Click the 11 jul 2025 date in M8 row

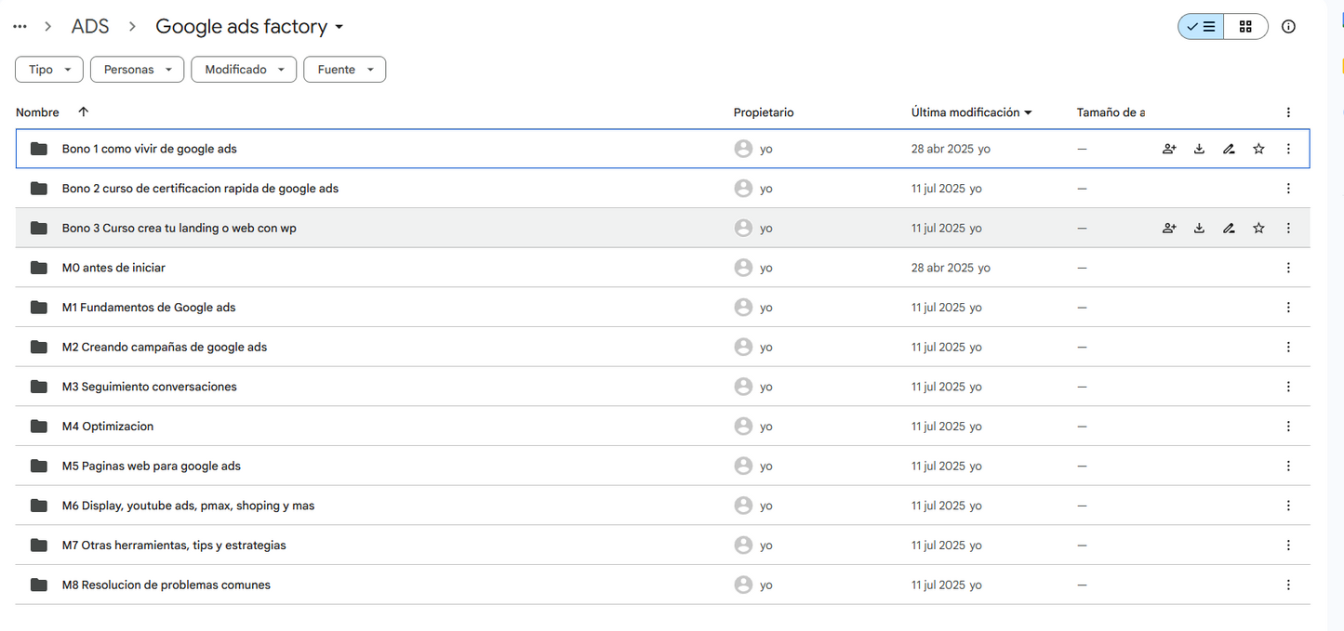click(x=938, y=585)
